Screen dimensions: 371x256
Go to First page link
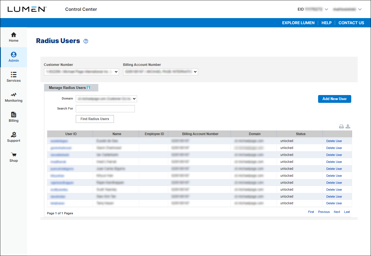311,212
